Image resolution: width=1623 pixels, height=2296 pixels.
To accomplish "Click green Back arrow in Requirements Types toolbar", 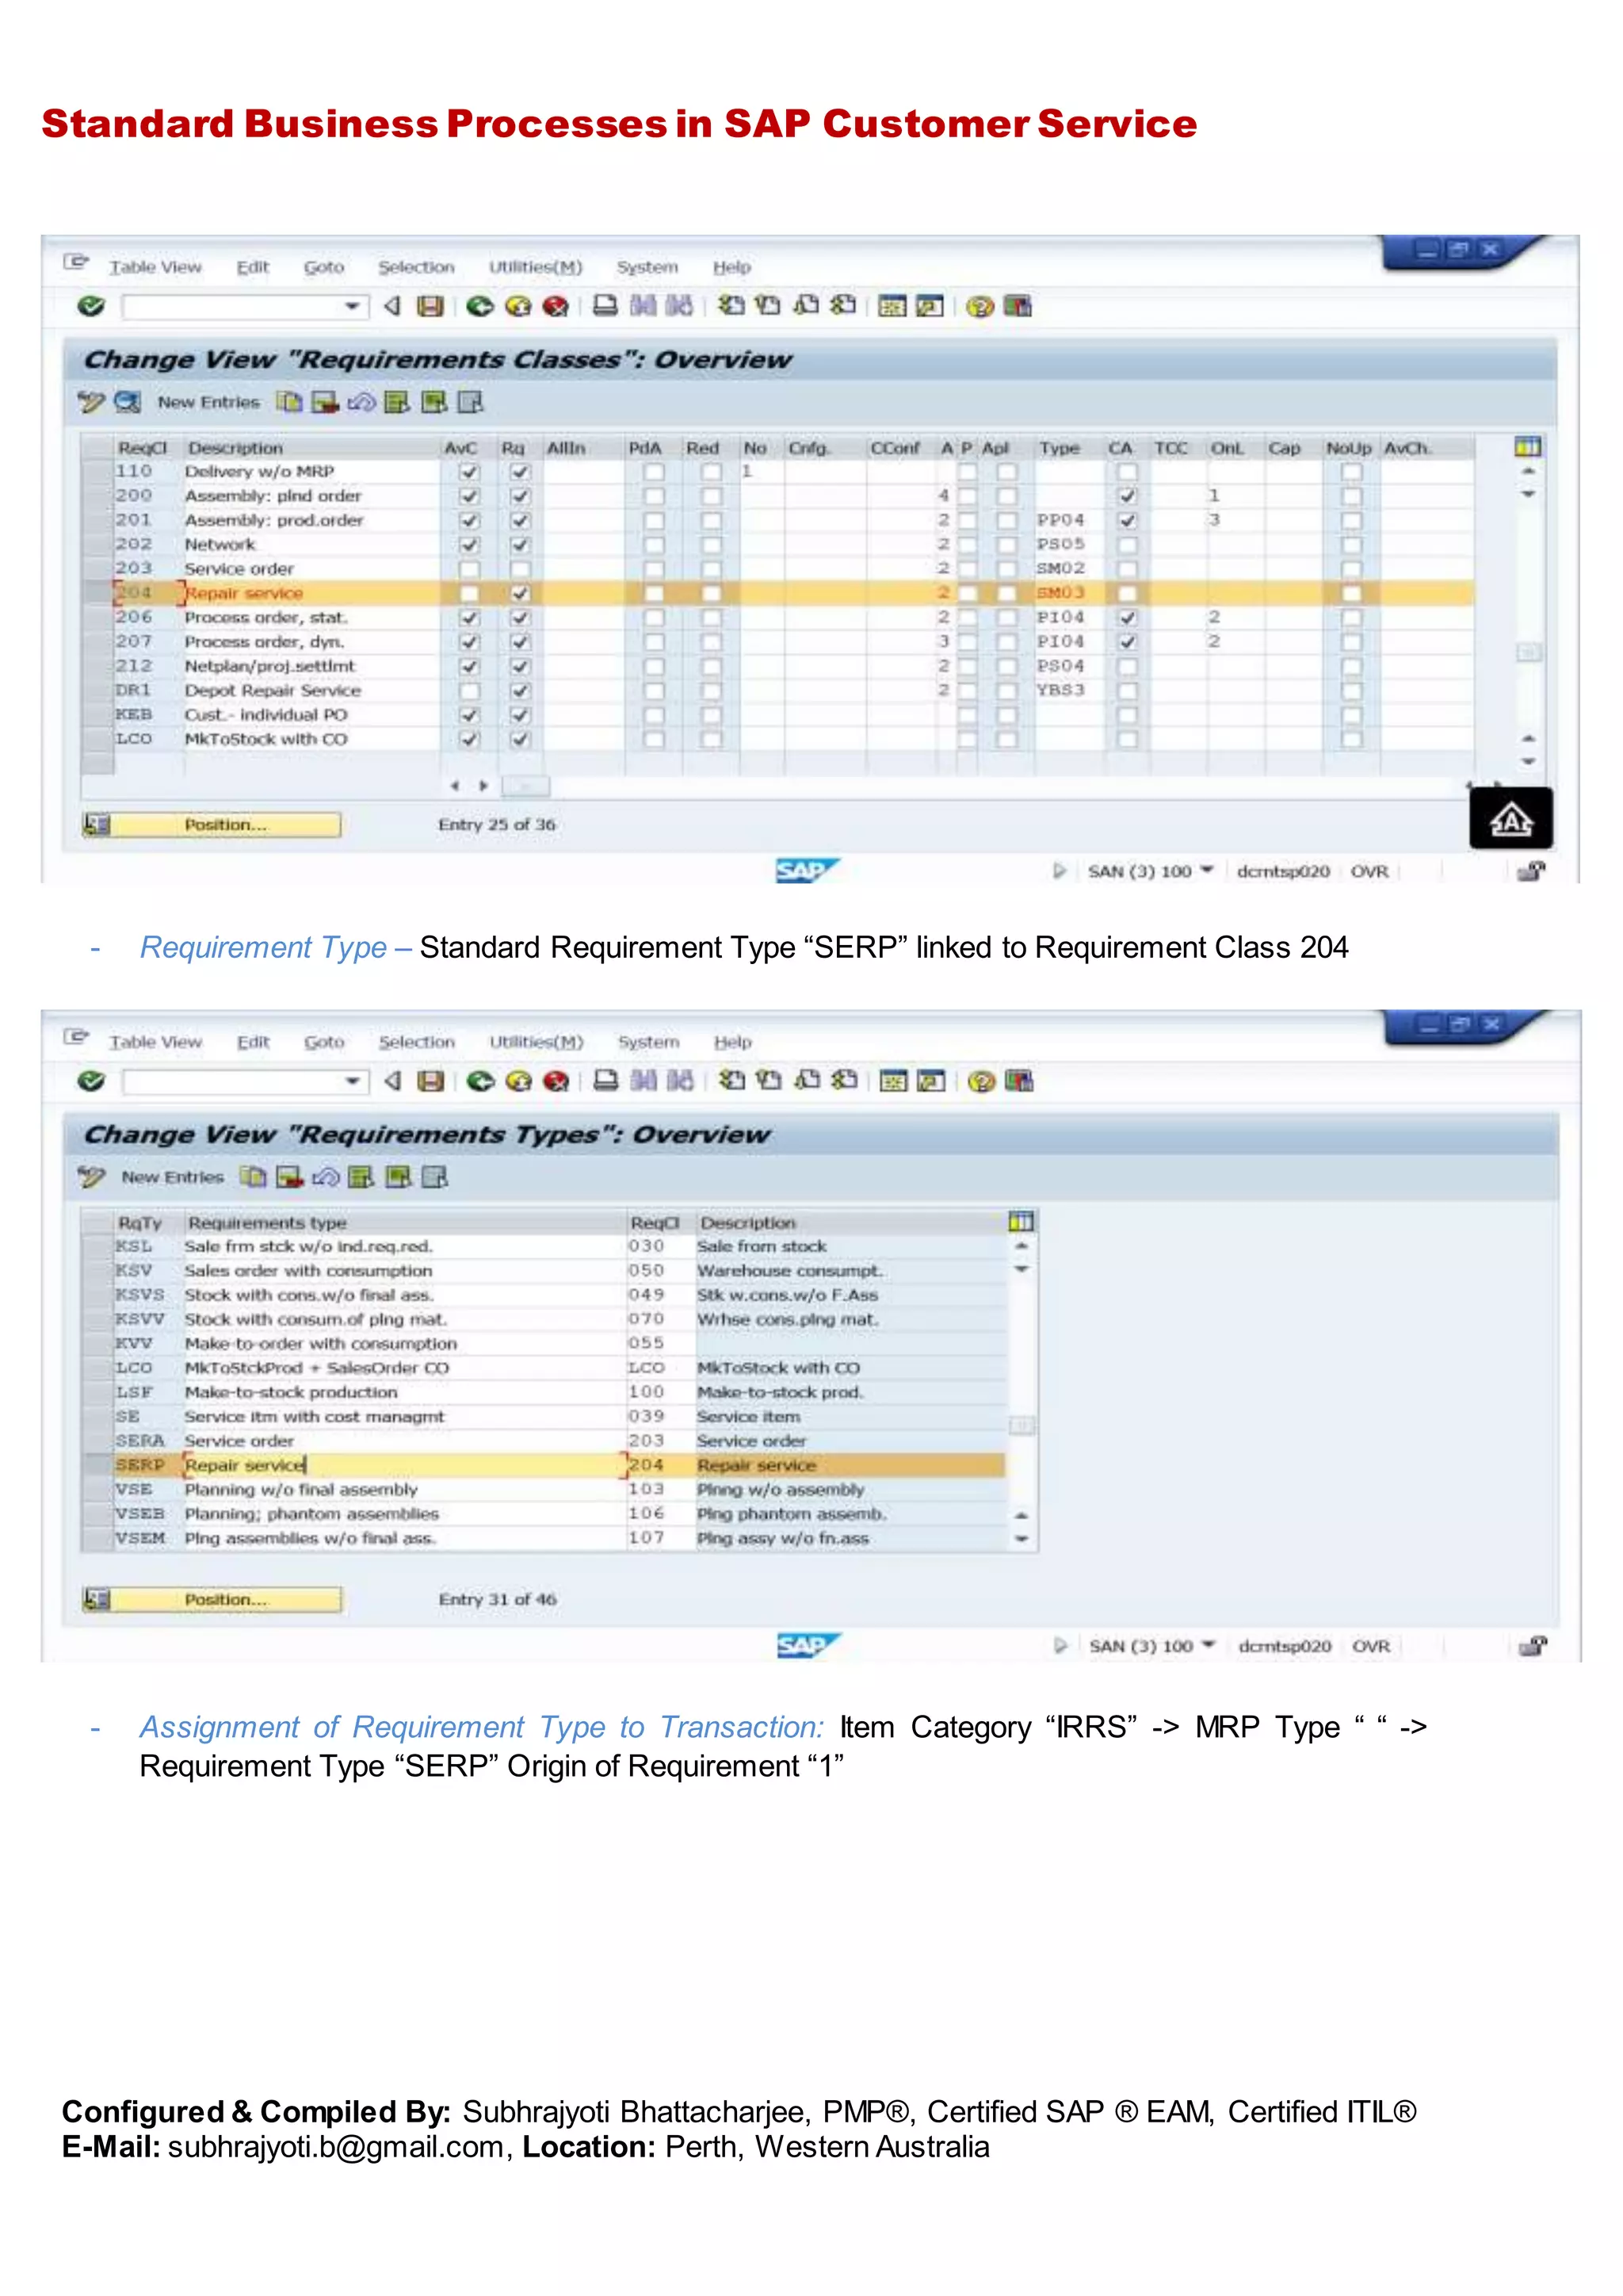I will 481,1081.
